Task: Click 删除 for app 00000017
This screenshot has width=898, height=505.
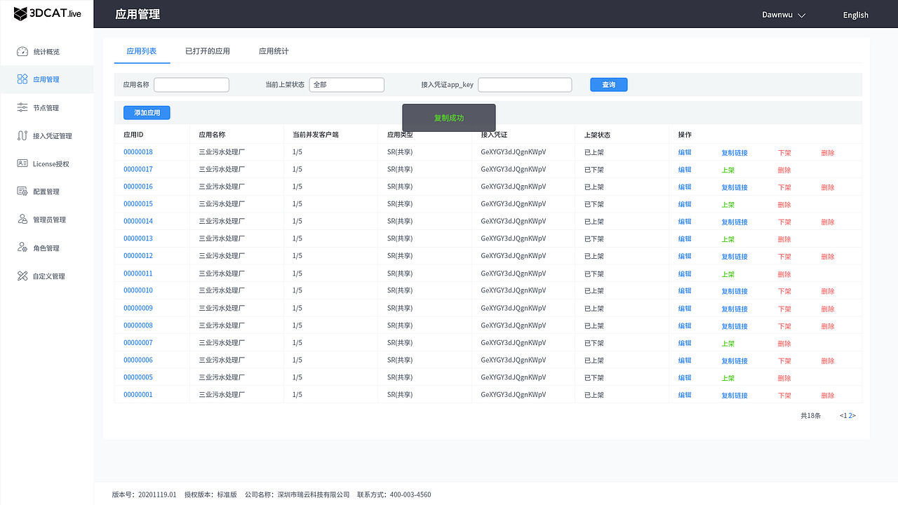Action: point(784,170)
